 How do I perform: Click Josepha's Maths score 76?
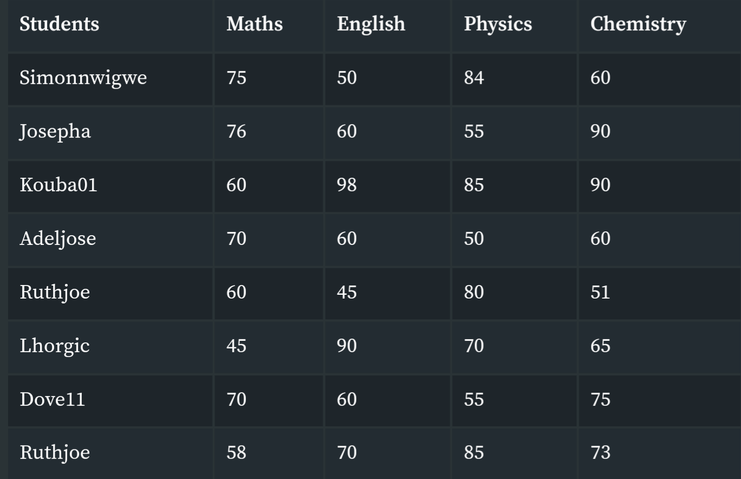pyautogui.click(x=269, y=132)
